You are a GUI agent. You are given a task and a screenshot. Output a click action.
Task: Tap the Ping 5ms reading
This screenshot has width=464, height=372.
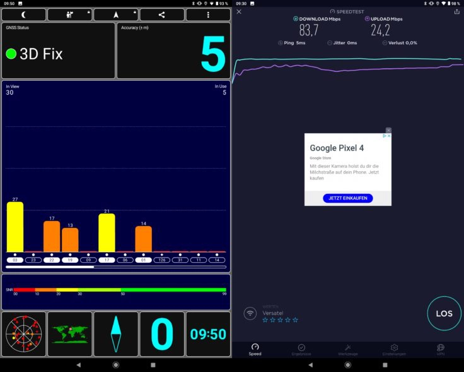[x=292, y=43]
